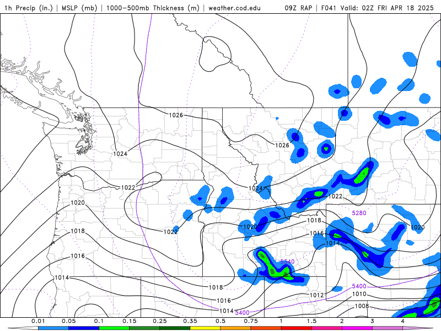Image resolution: width=441 pixels, height=331 pixels.
Task: Click the 0.5 legend value
Action: [x=220, y=321]
